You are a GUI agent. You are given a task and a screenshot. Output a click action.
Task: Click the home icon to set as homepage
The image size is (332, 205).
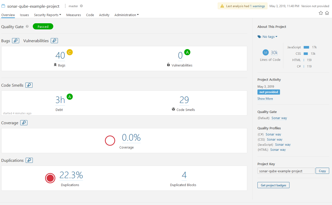[327, 13]
